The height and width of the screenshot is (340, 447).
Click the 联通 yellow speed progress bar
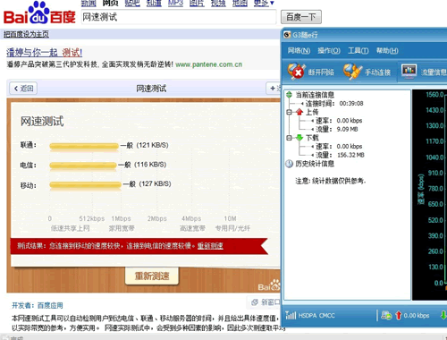pyautogui.click(x=84, y=146)
